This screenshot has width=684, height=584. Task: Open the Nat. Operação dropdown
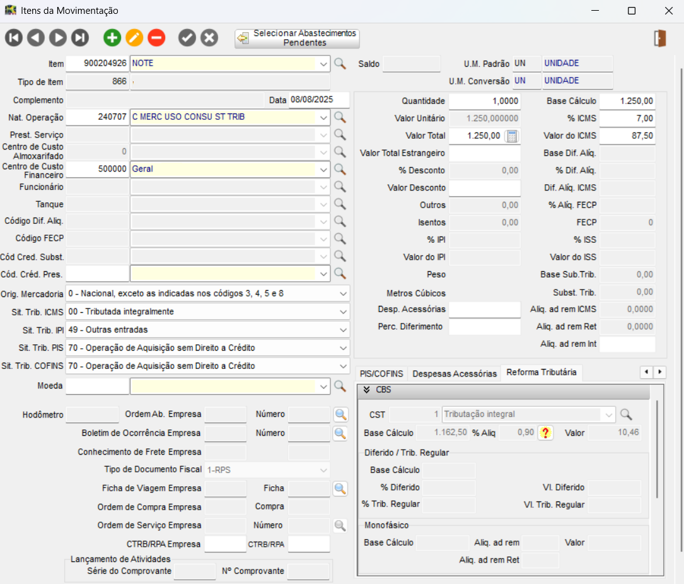323,117
